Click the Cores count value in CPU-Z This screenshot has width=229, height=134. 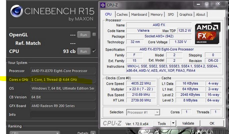tap(186, 112)
